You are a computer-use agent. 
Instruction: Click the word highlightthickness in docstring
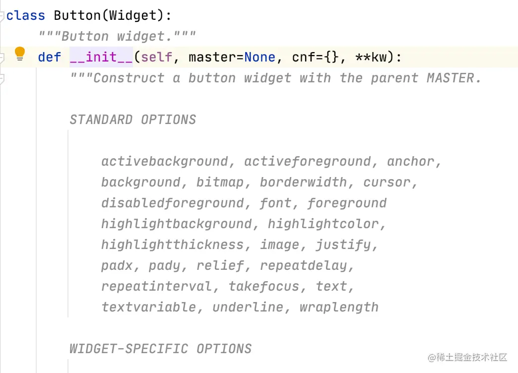coord(173,245)
